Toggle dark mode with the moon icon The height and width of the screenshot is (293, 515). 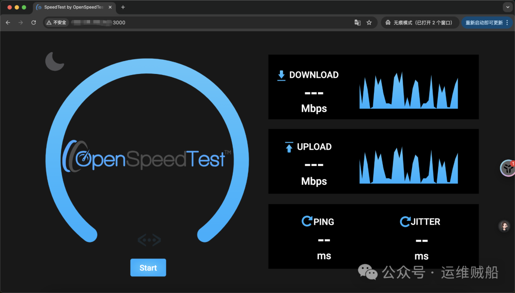tap(54, 61)
